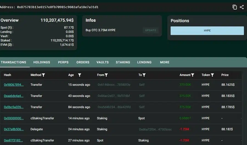Viewport: 247px width, 145px height.
Task: Click the price 88.182$ cell
Action: pyautogui.click(x=227, y=129)
